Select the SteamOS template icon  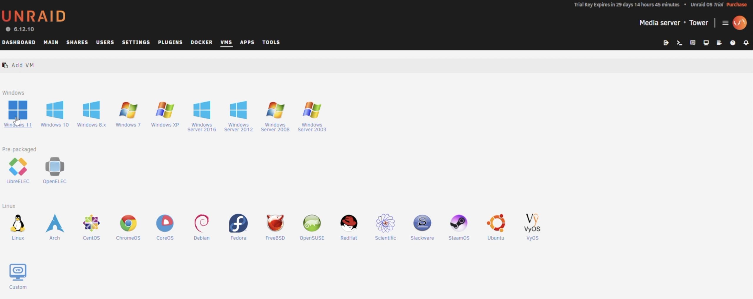point(459,223)
